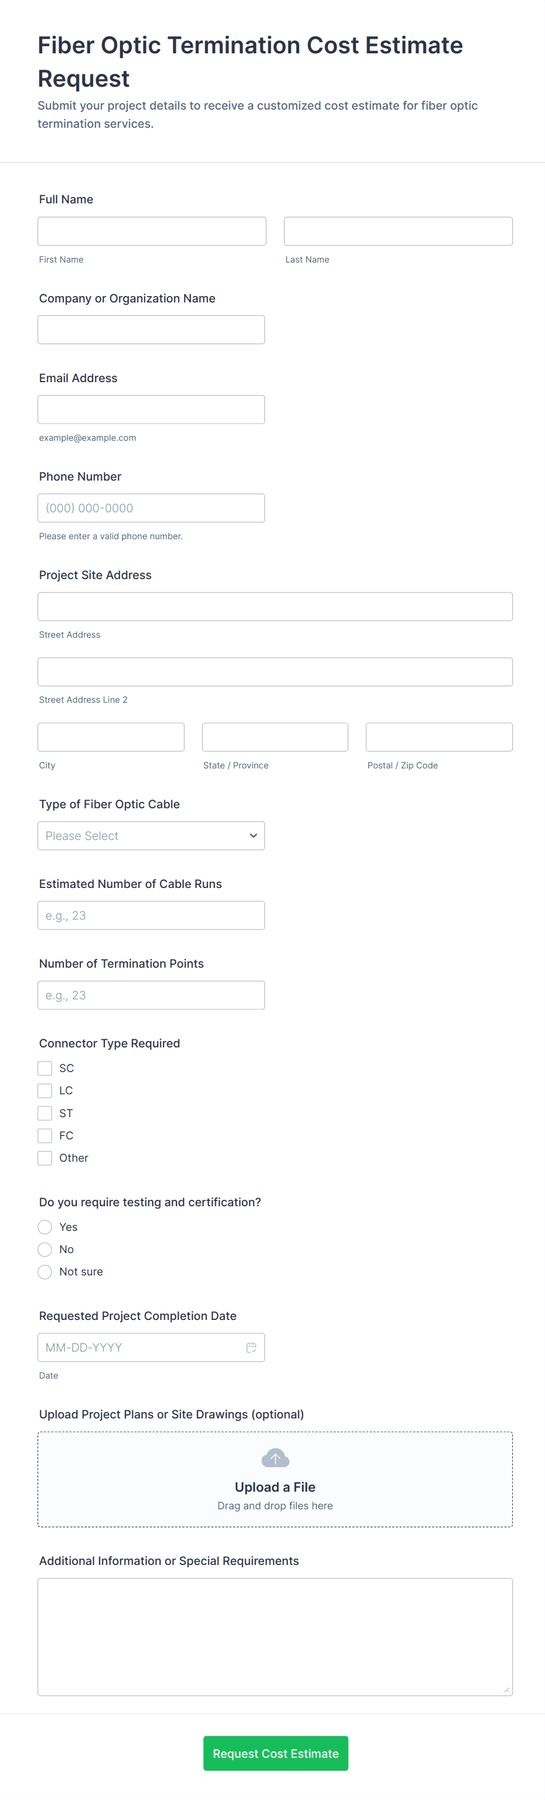The width and height of the screenshot is (545, 1800).
Task: Tick the ST connector option
Action: tap(45, 1113)
